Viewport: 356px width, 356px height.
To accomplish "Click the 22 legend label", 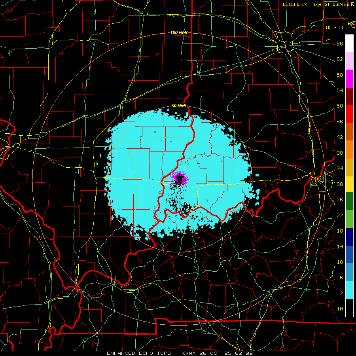I will coord(340,215).
